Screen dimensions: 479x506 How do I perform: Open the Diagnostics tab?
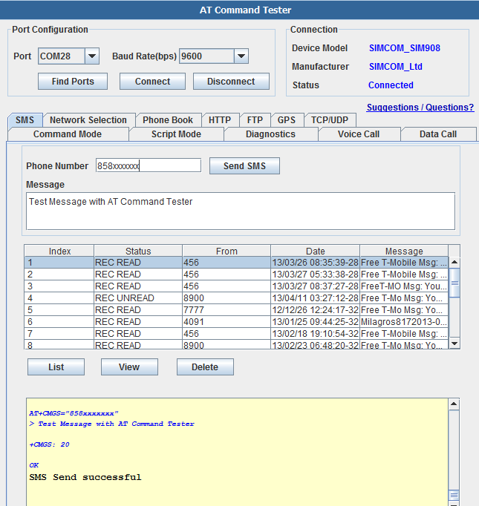[x=270, y=134]
